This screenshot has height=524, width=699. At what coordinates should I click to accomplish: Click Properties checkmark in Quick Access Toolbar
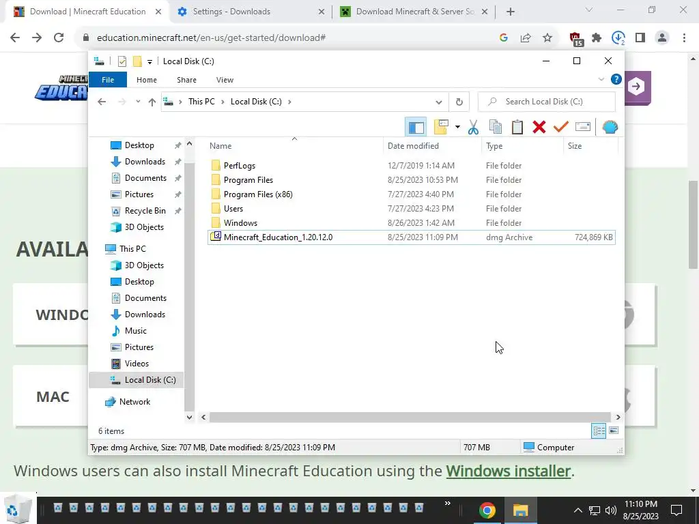tap(122, 61)
